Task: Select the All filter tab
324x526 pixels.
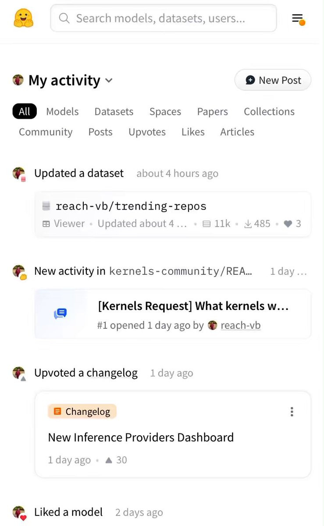Action: pyautogui.click(x=25, y=111)
